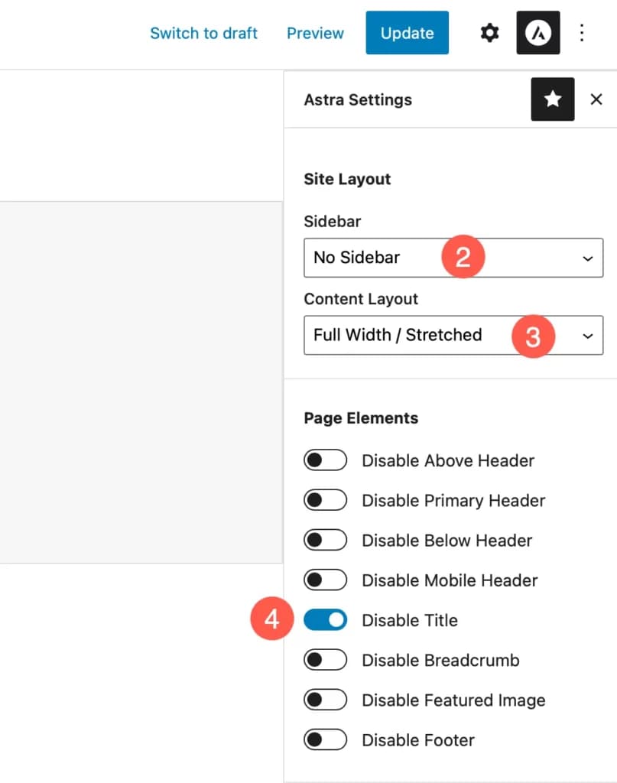Open the Sidebar dropdown showing No Sidebar

453,258
